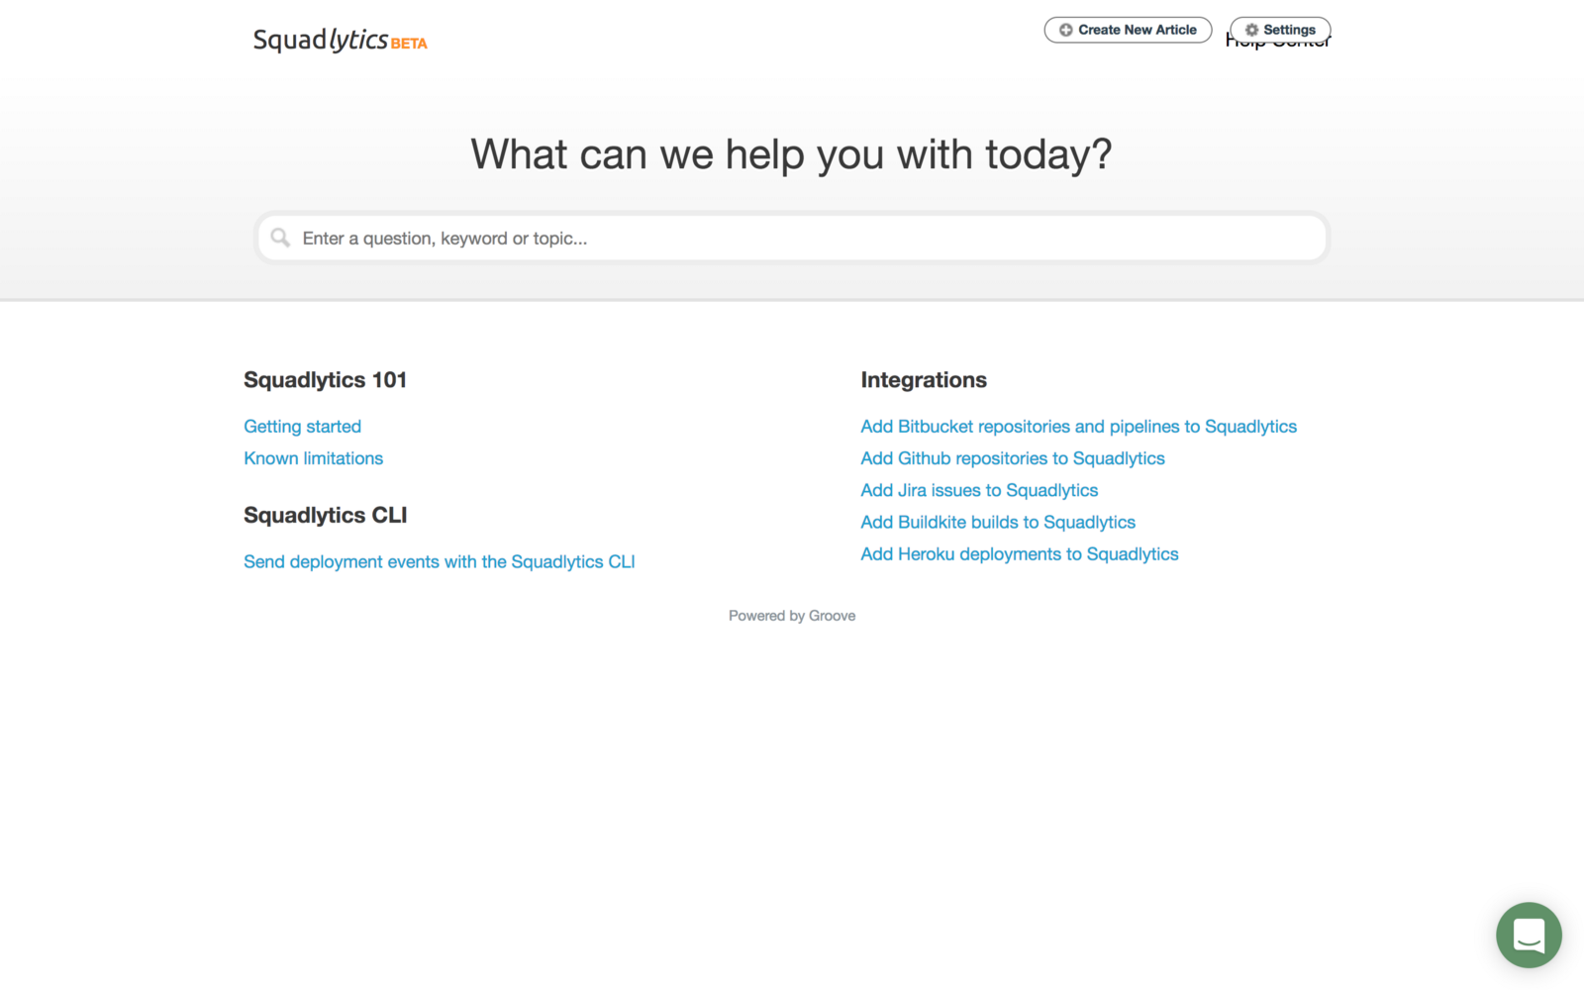Click the search magnifier icon
Image resolution: width=1584 pixels, height=990 pixels.
pos(280,238)
